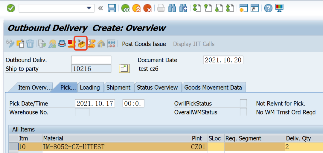This screenshot has height=153, width=323.
Task: Click the Print icon
Action: click(x=161, y=8)
